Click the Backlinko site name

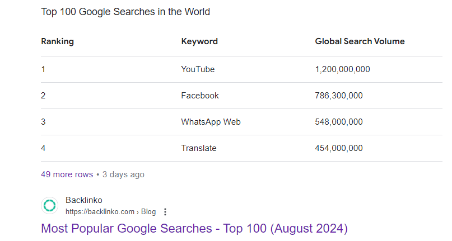84,200
